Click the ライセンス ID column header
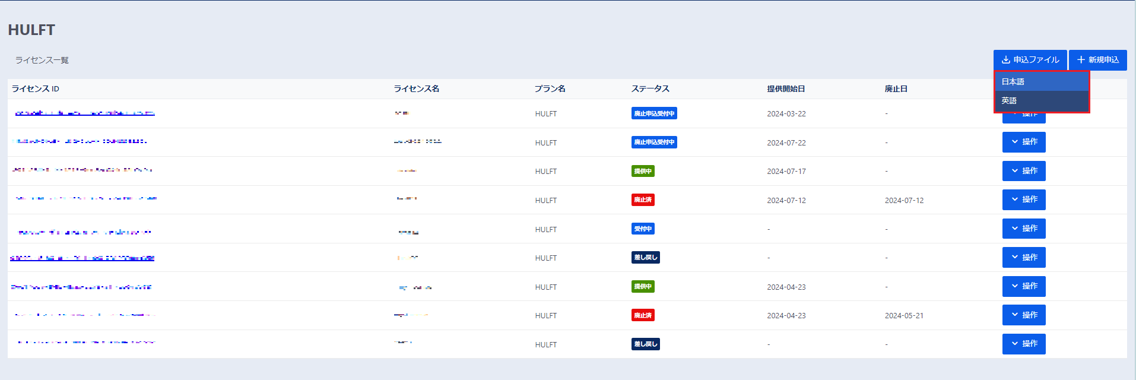 (36, 88)
